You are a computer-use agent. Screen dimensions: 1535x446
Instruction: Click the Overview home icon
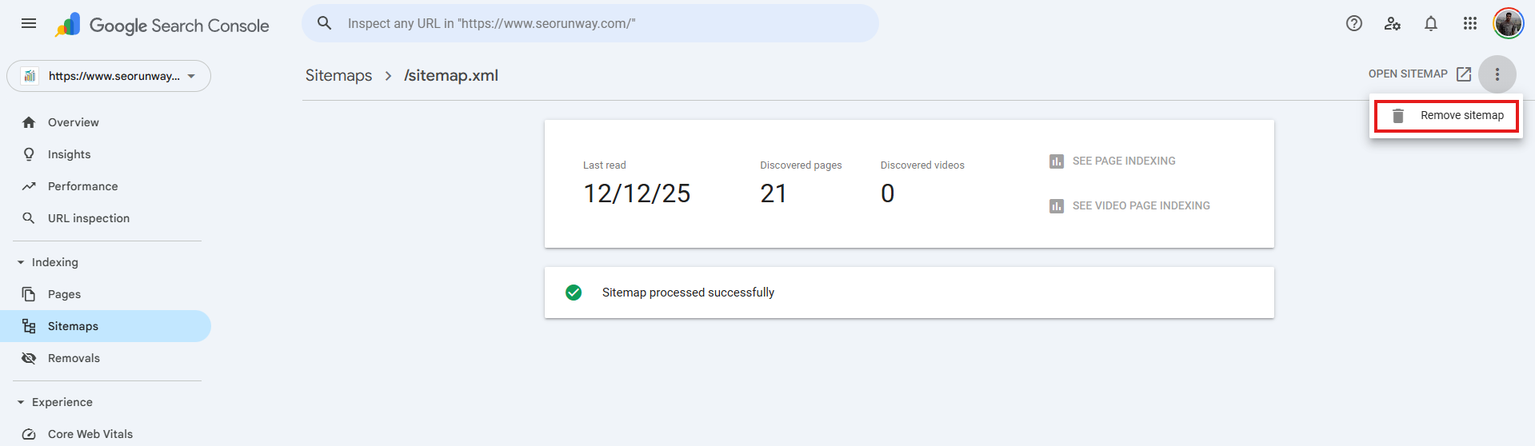29,122
